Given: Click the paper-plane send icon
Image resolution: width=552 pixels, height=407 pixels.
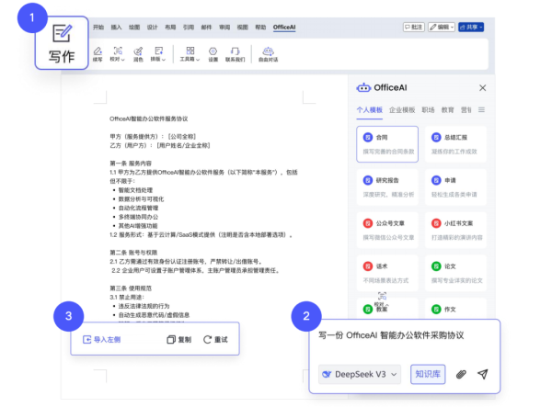Looking at the screenshot, I should pos(483,374).
